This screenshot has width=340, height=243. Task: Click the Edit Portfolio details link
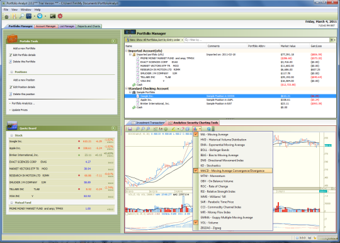tap(25, 55)
